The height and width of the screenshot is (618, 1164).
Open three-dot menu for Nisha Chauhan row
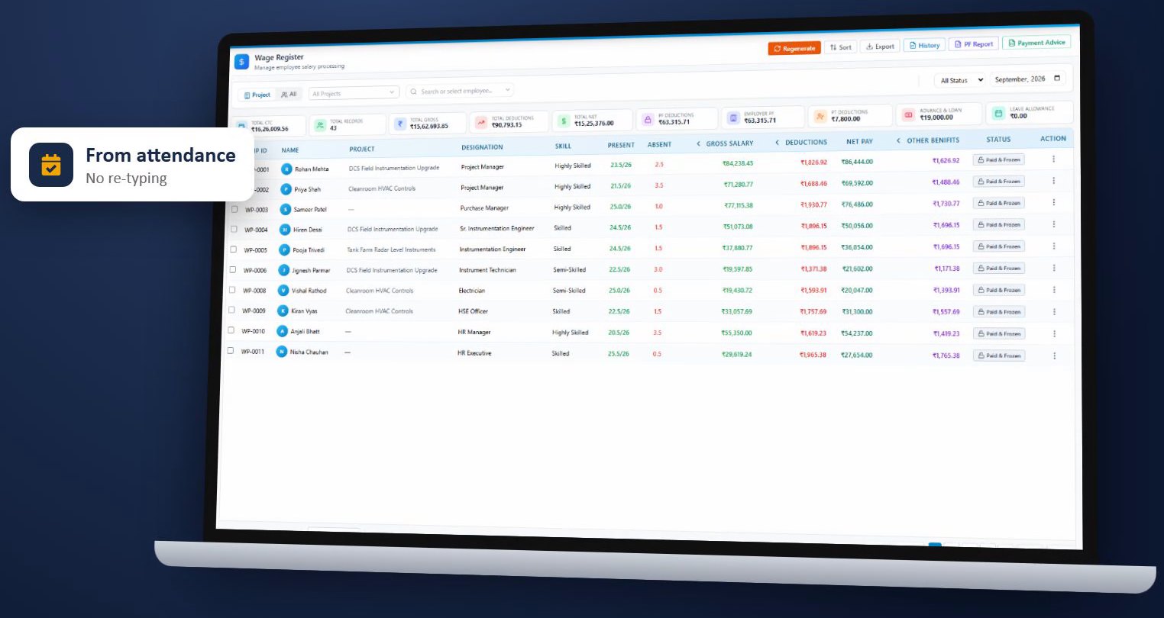[1055, 356]
